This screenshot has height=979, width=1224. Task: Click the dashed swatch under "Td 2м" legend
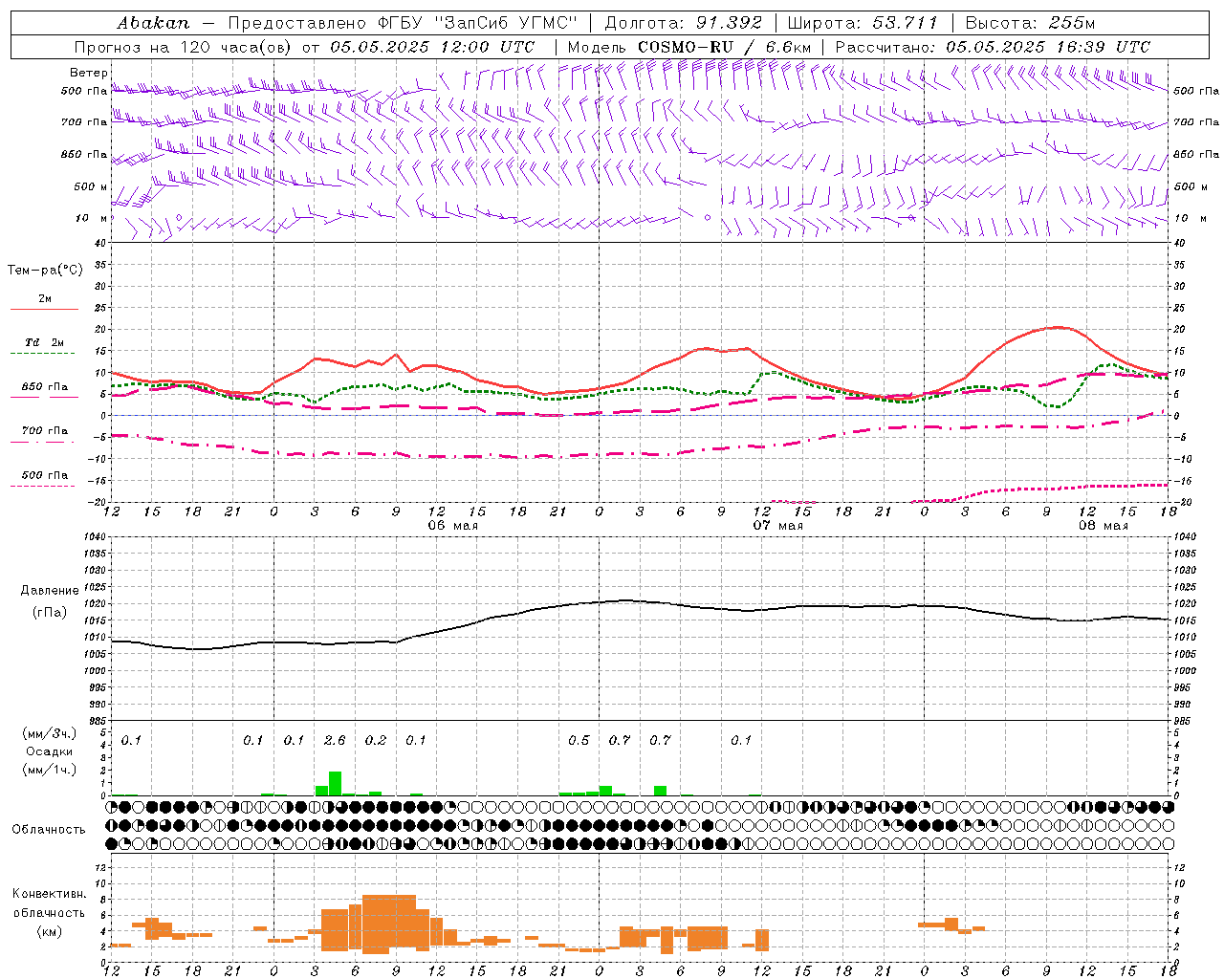[43, 354]
